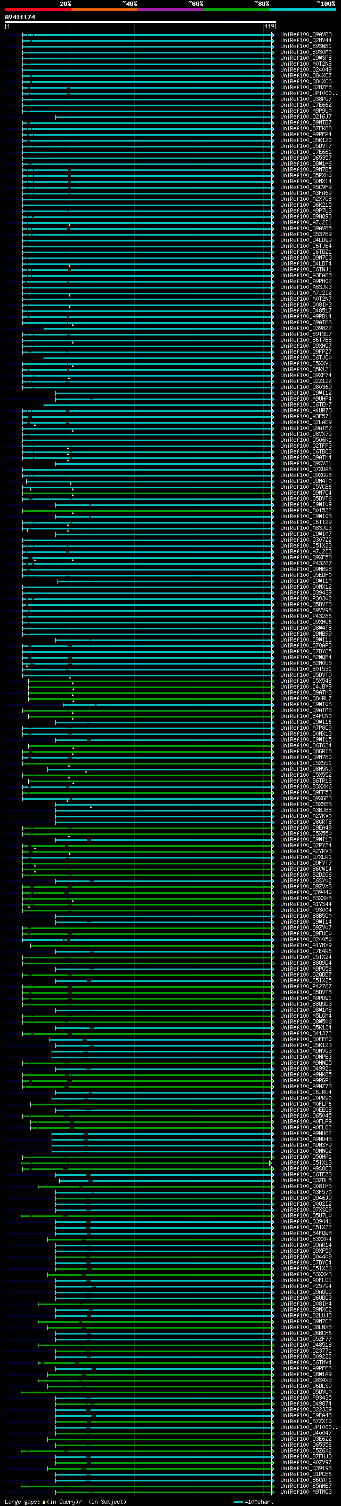The image size is (341, 1506).
Task: Open hit UniRef100_Q9AVB5
Action: point(306,229)
